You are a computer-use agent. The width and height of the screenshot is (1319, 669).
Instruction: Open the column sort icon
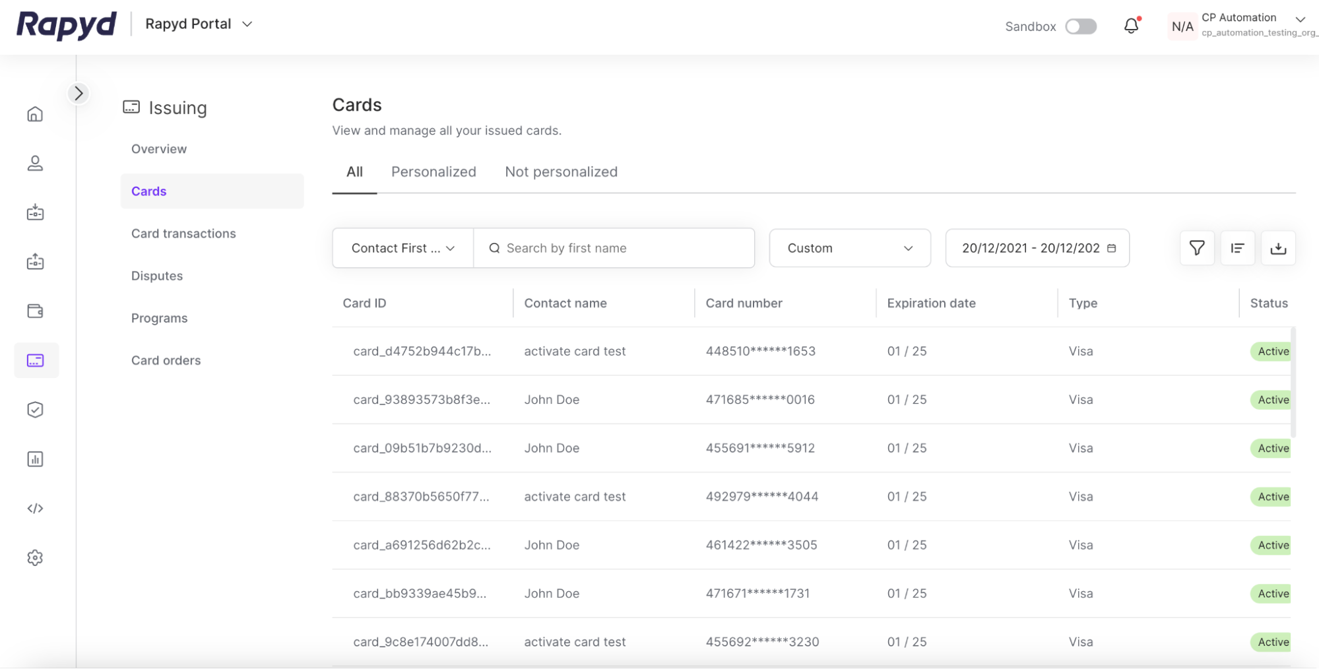click(1237, 248)
